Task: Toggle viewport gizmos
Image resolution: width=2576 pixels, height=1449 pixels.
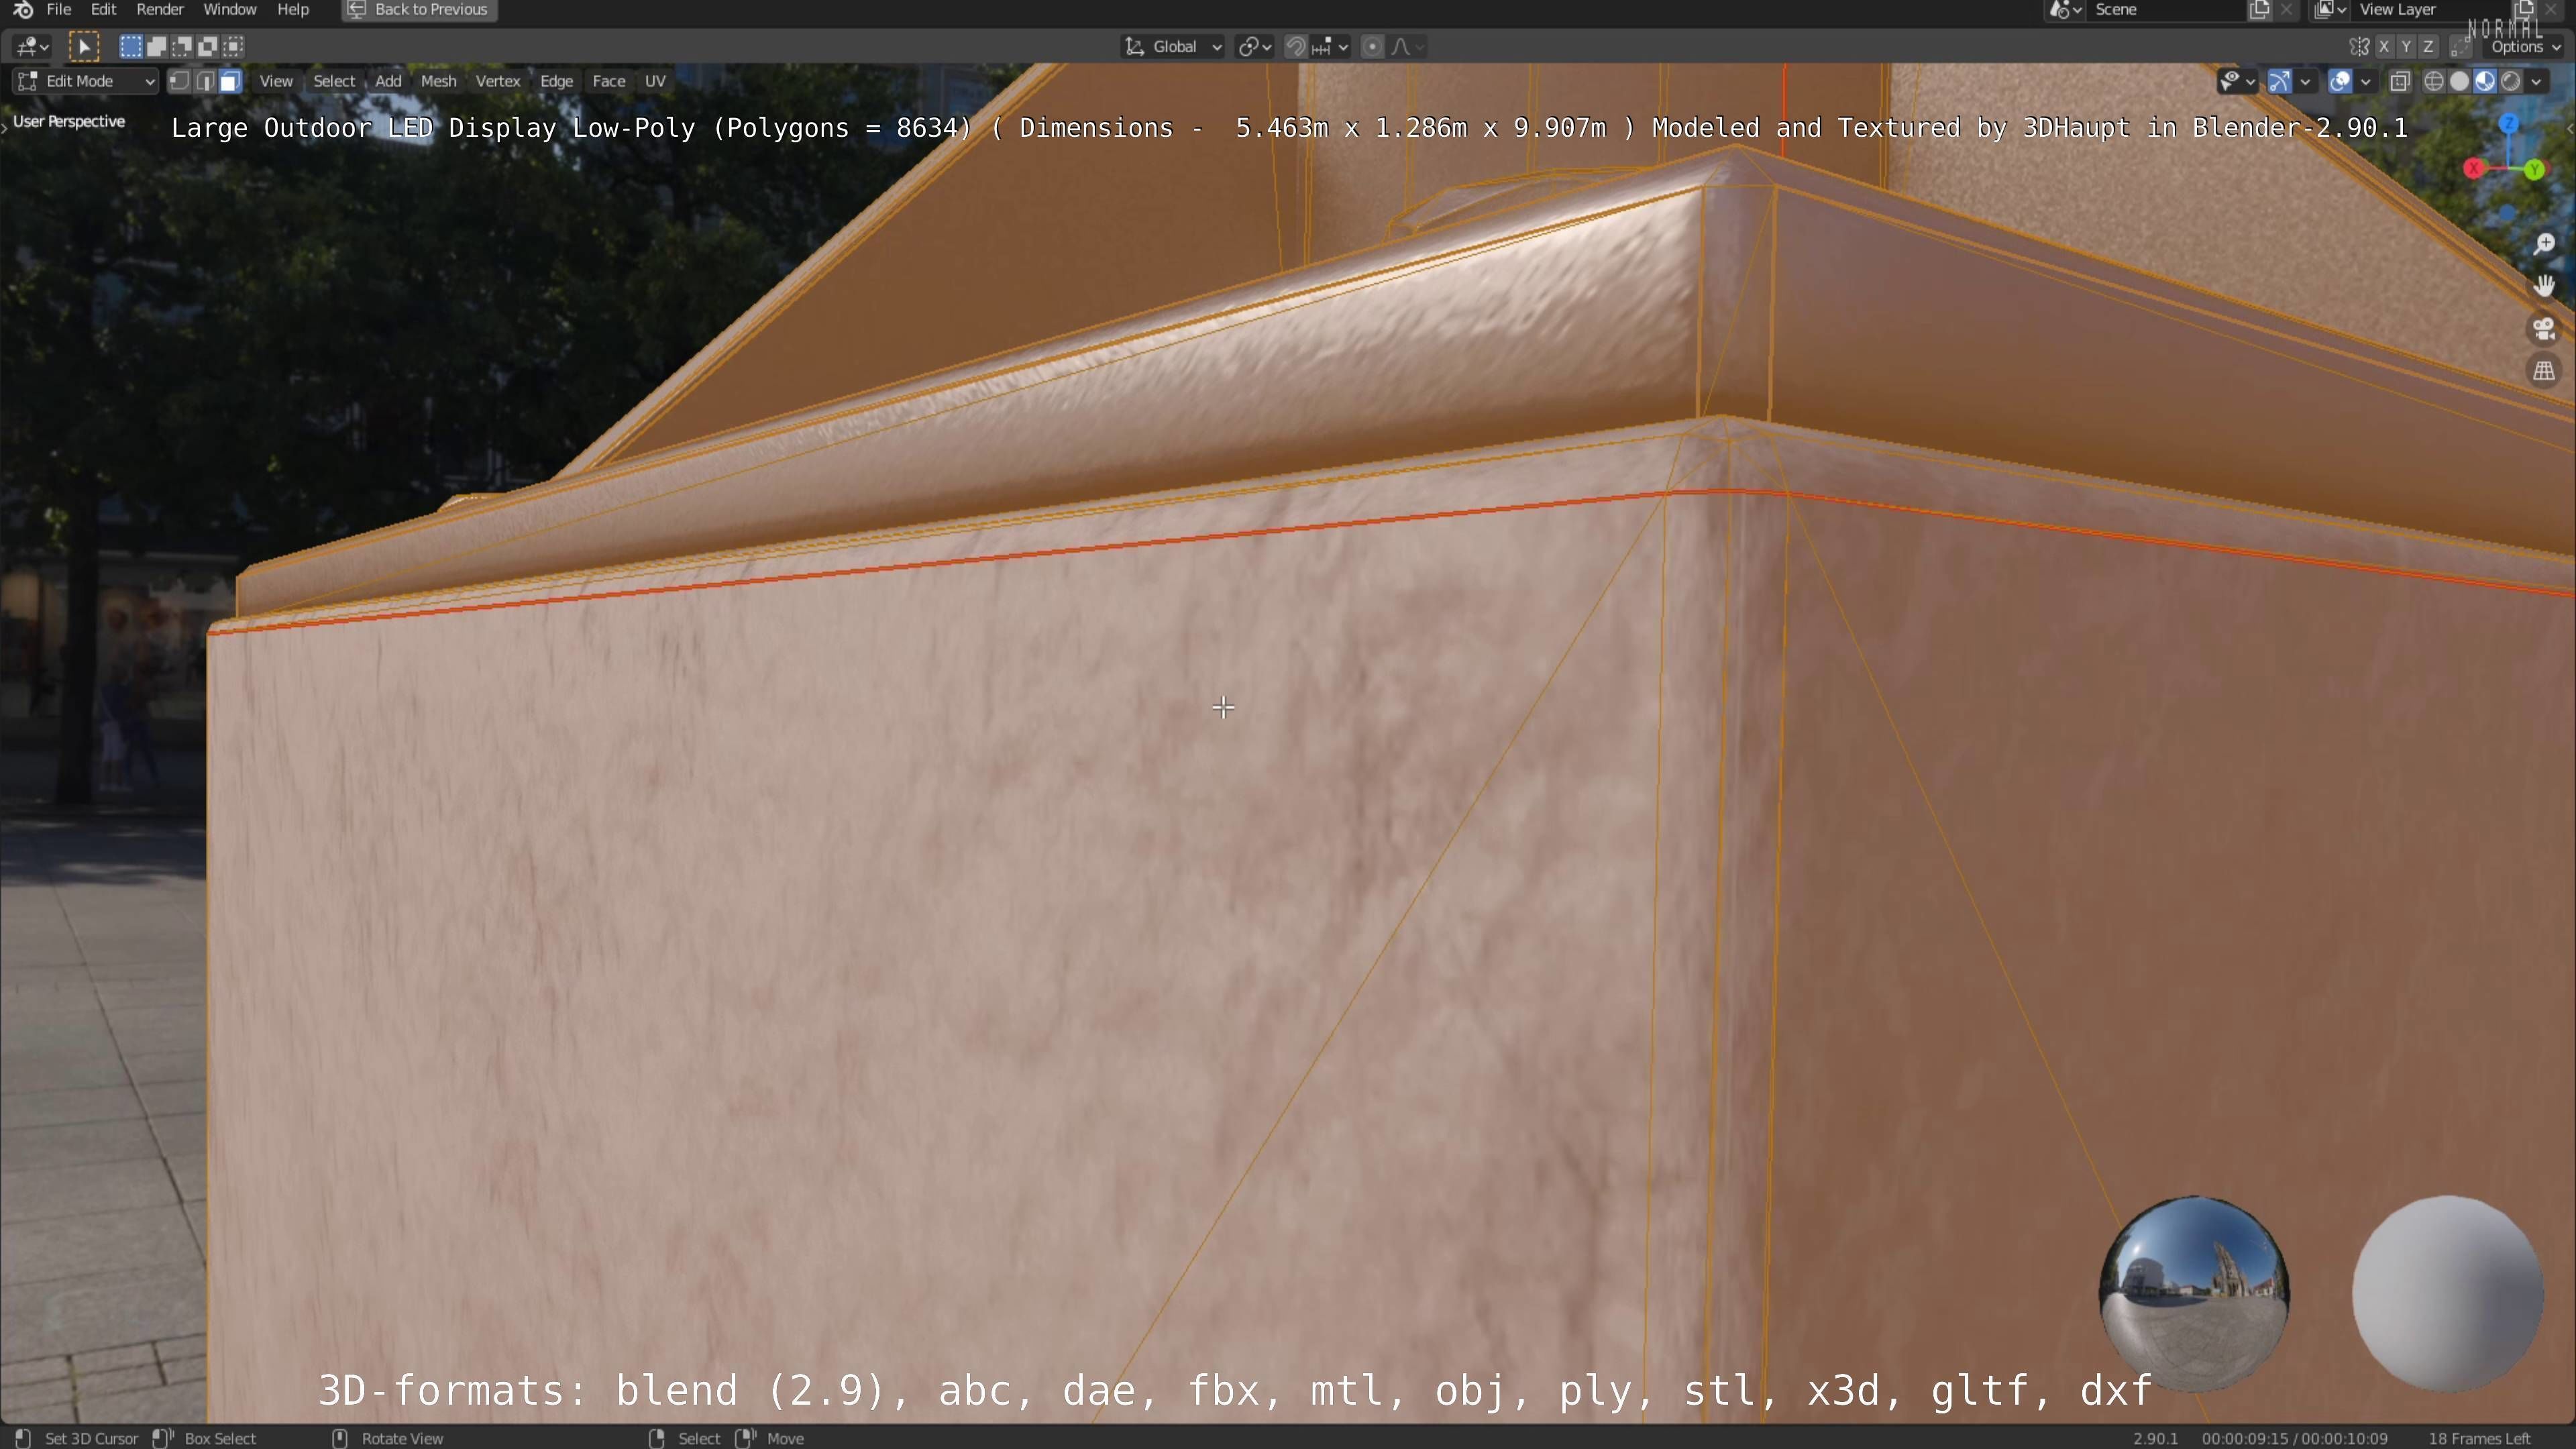Action: (2279, 82)
